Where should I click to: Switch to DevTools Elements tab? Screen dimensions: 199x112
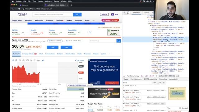tap(136, 12)
